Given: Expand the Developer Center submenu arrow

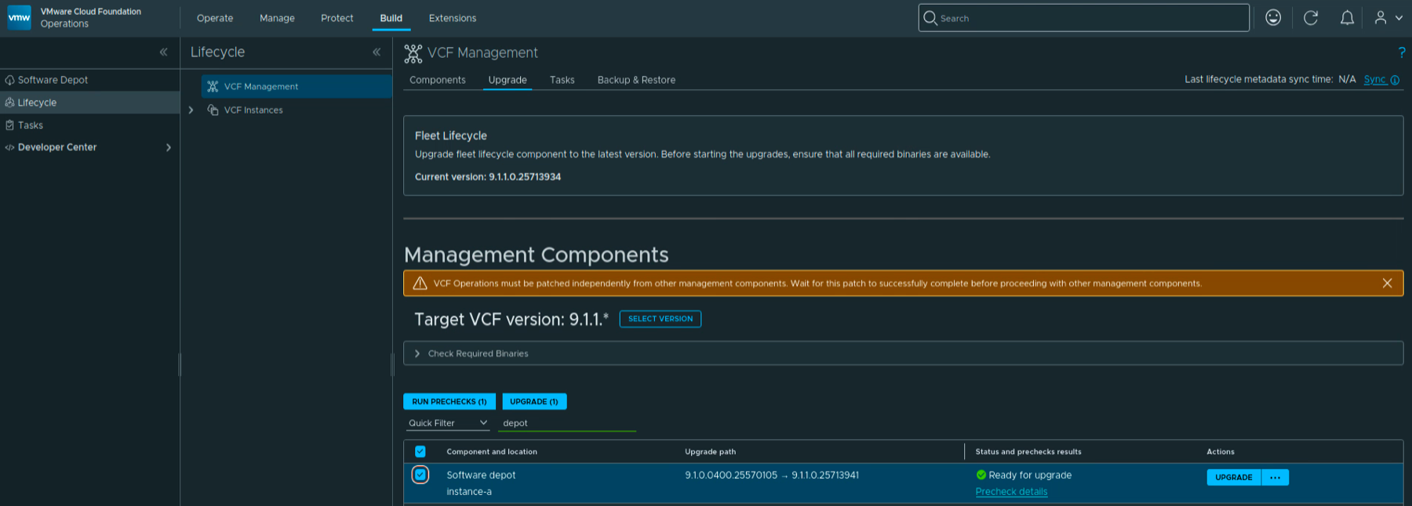Looking at the screenshot, I should 168,147.
